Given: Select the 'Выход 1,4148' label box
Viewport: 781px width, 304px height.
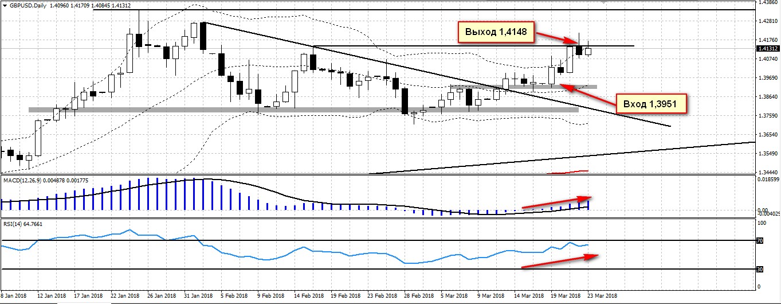Looking at the screenshot, I should pyautogui.click(x=496, y=32).
